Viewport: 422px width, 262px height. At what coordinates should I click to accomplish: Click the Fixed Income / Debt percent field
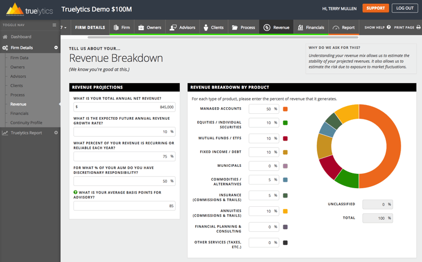coord(264,152)
